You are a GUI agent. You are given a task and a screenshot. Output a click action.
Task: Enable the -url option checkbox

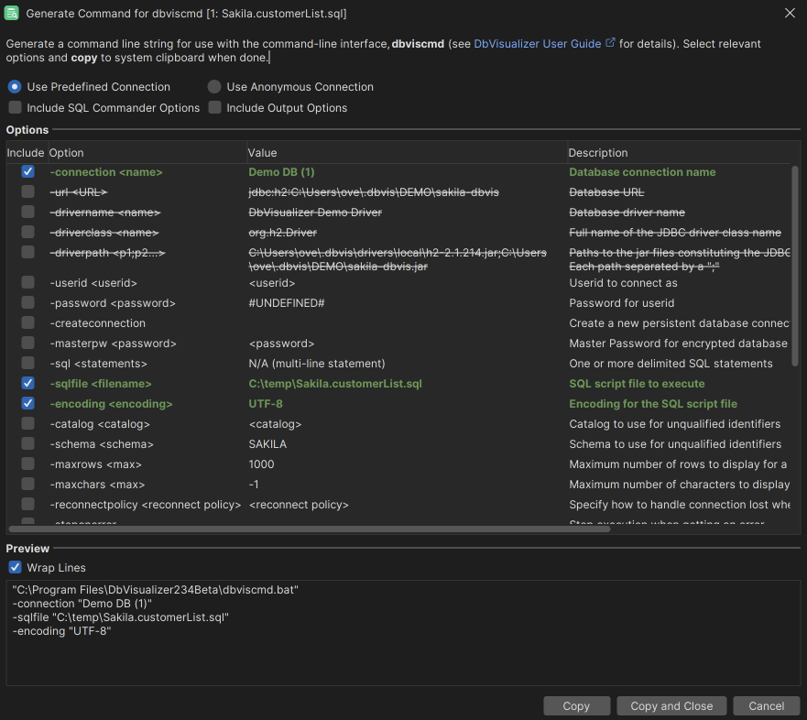[27, 192]
